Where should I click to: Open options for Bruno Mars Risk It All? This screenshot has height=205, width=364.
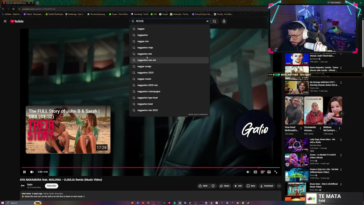(x=341, y=184)
